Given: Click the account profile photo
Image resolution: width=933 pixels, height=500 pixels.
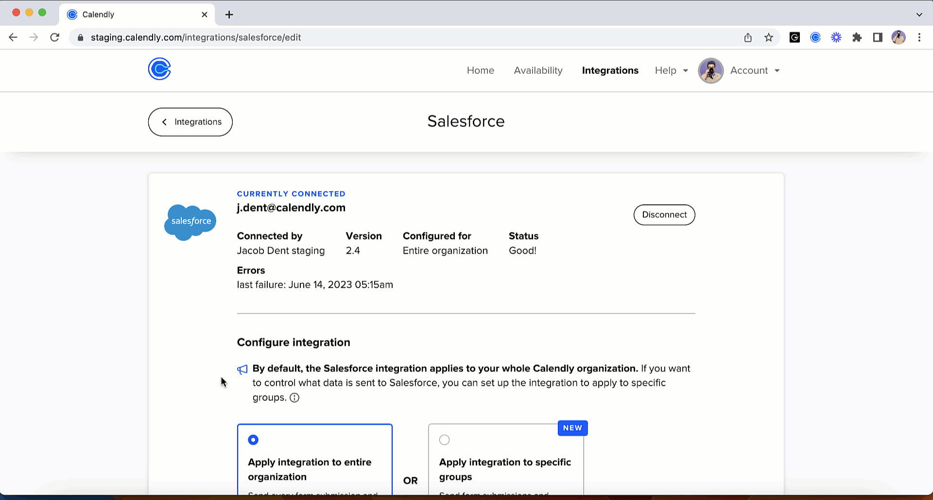Looking at the screenshot, I should tap(711, 71).
